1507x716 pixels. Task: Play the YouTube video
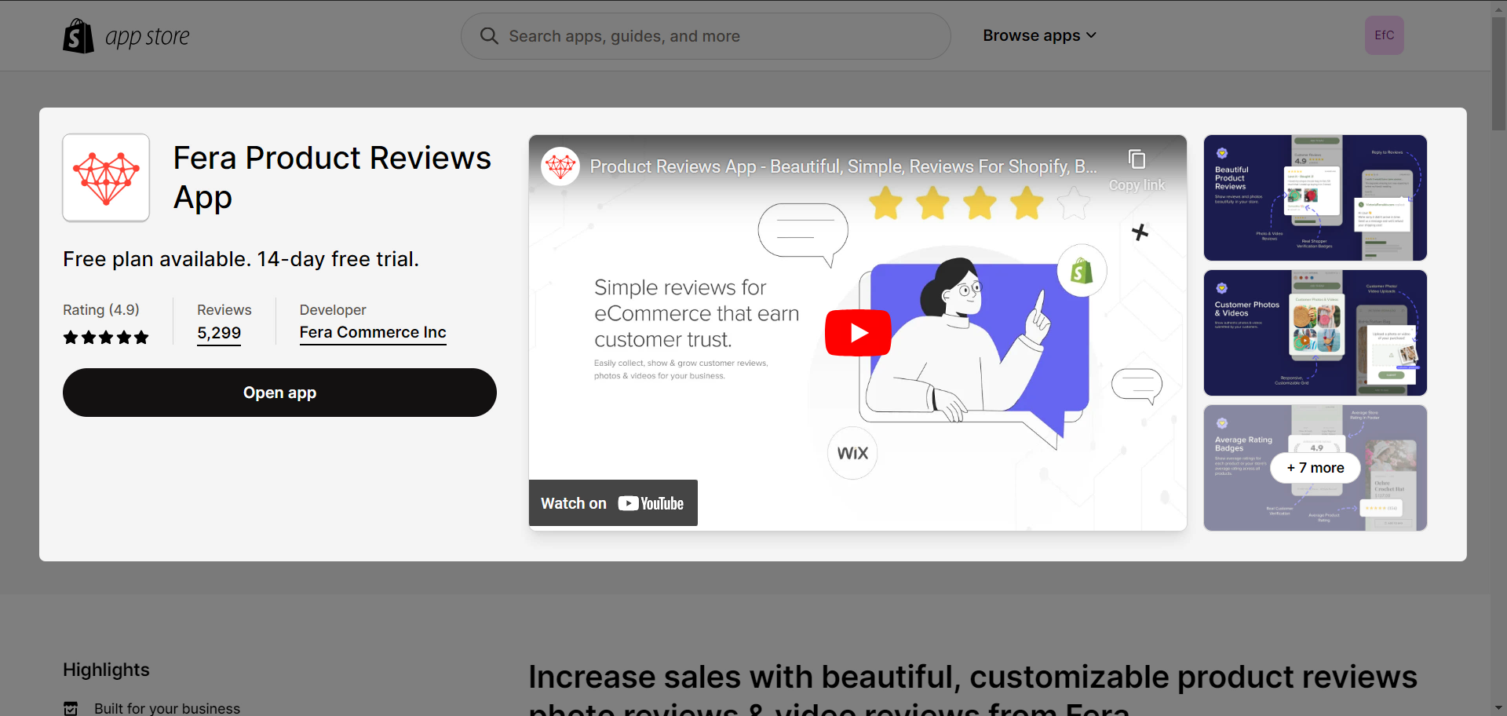pyautogui.click(x=858, y=333)
